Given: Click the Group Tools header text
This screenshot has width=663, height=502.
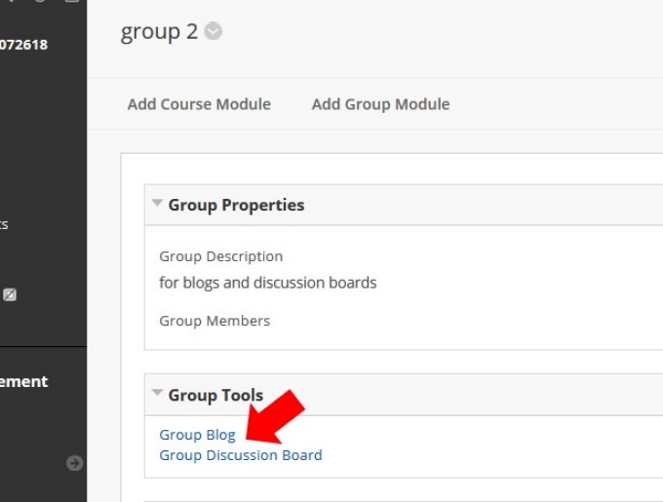Looking at the screenshot, I should coord(215,395).
